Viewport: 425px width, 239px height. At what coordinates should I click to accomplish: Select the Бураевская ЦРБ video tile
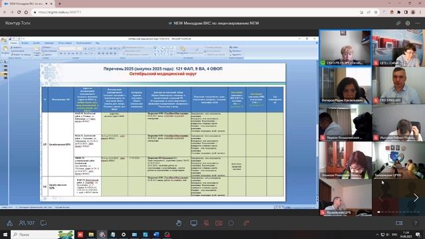(x=345, y=197)
